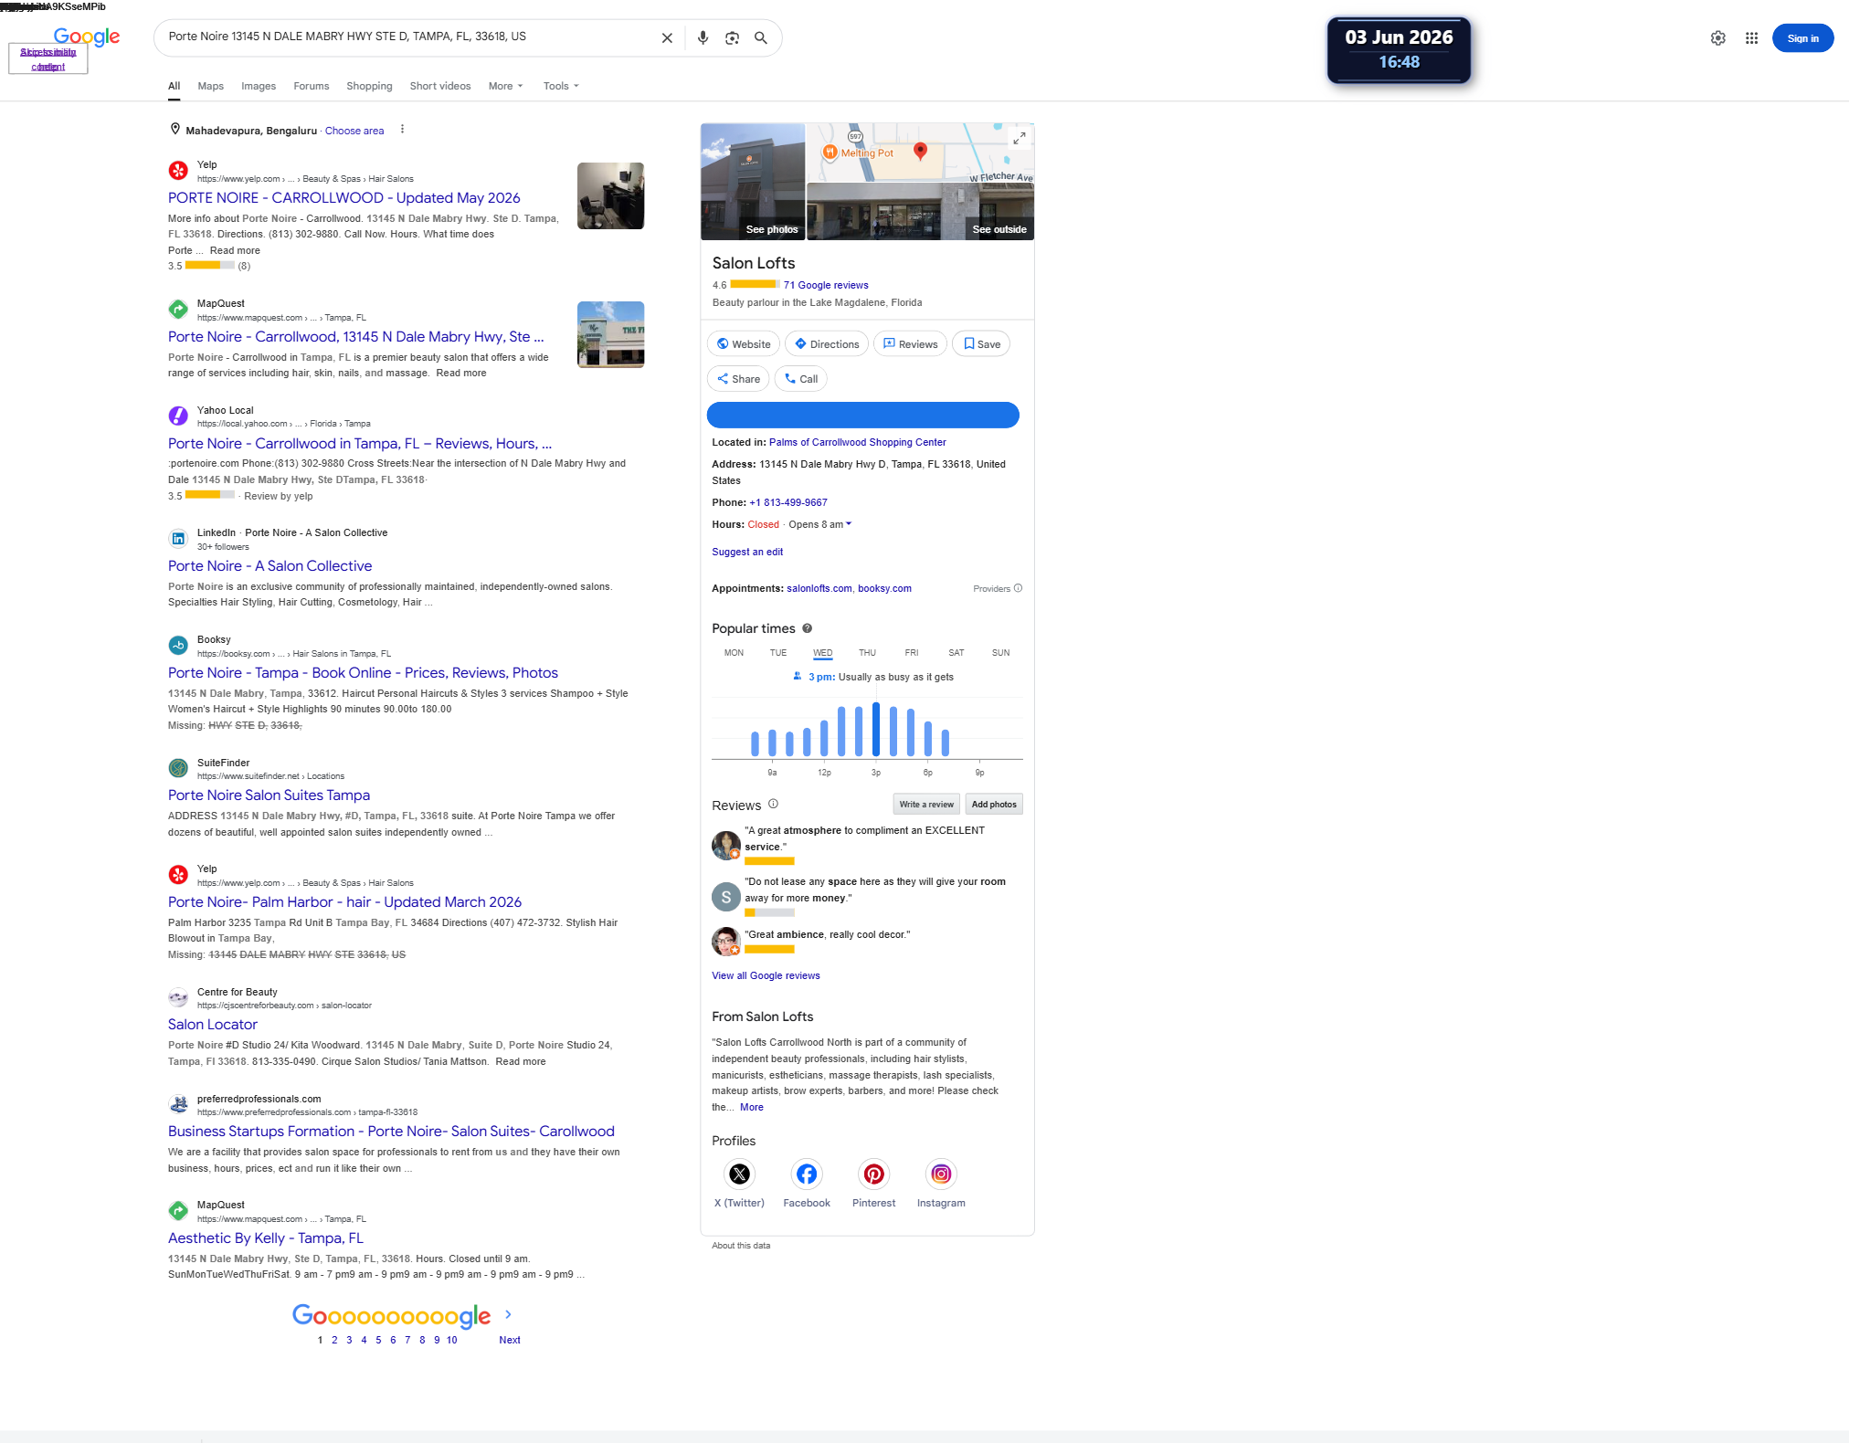Click the Add photos button
The image size is (1860, 1443).
click(994, 805)
